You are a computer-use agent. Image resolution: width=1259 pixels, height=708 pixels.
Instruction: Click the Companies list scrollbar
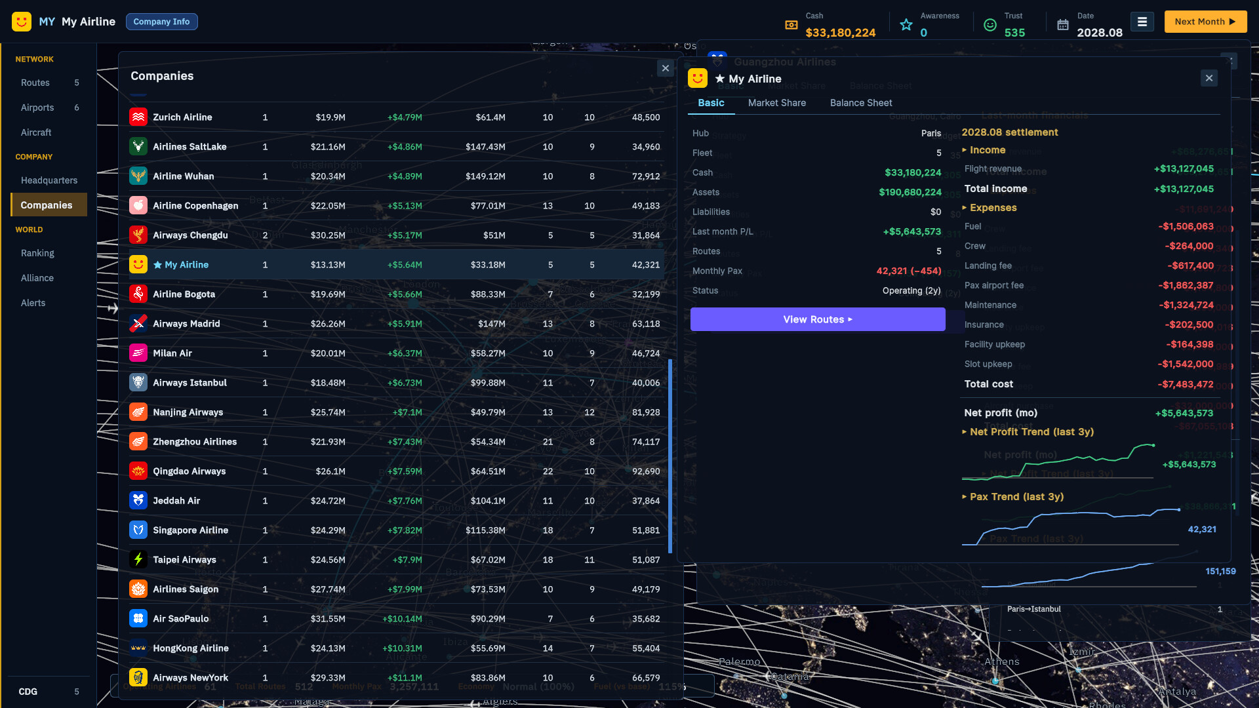[670, 456]
